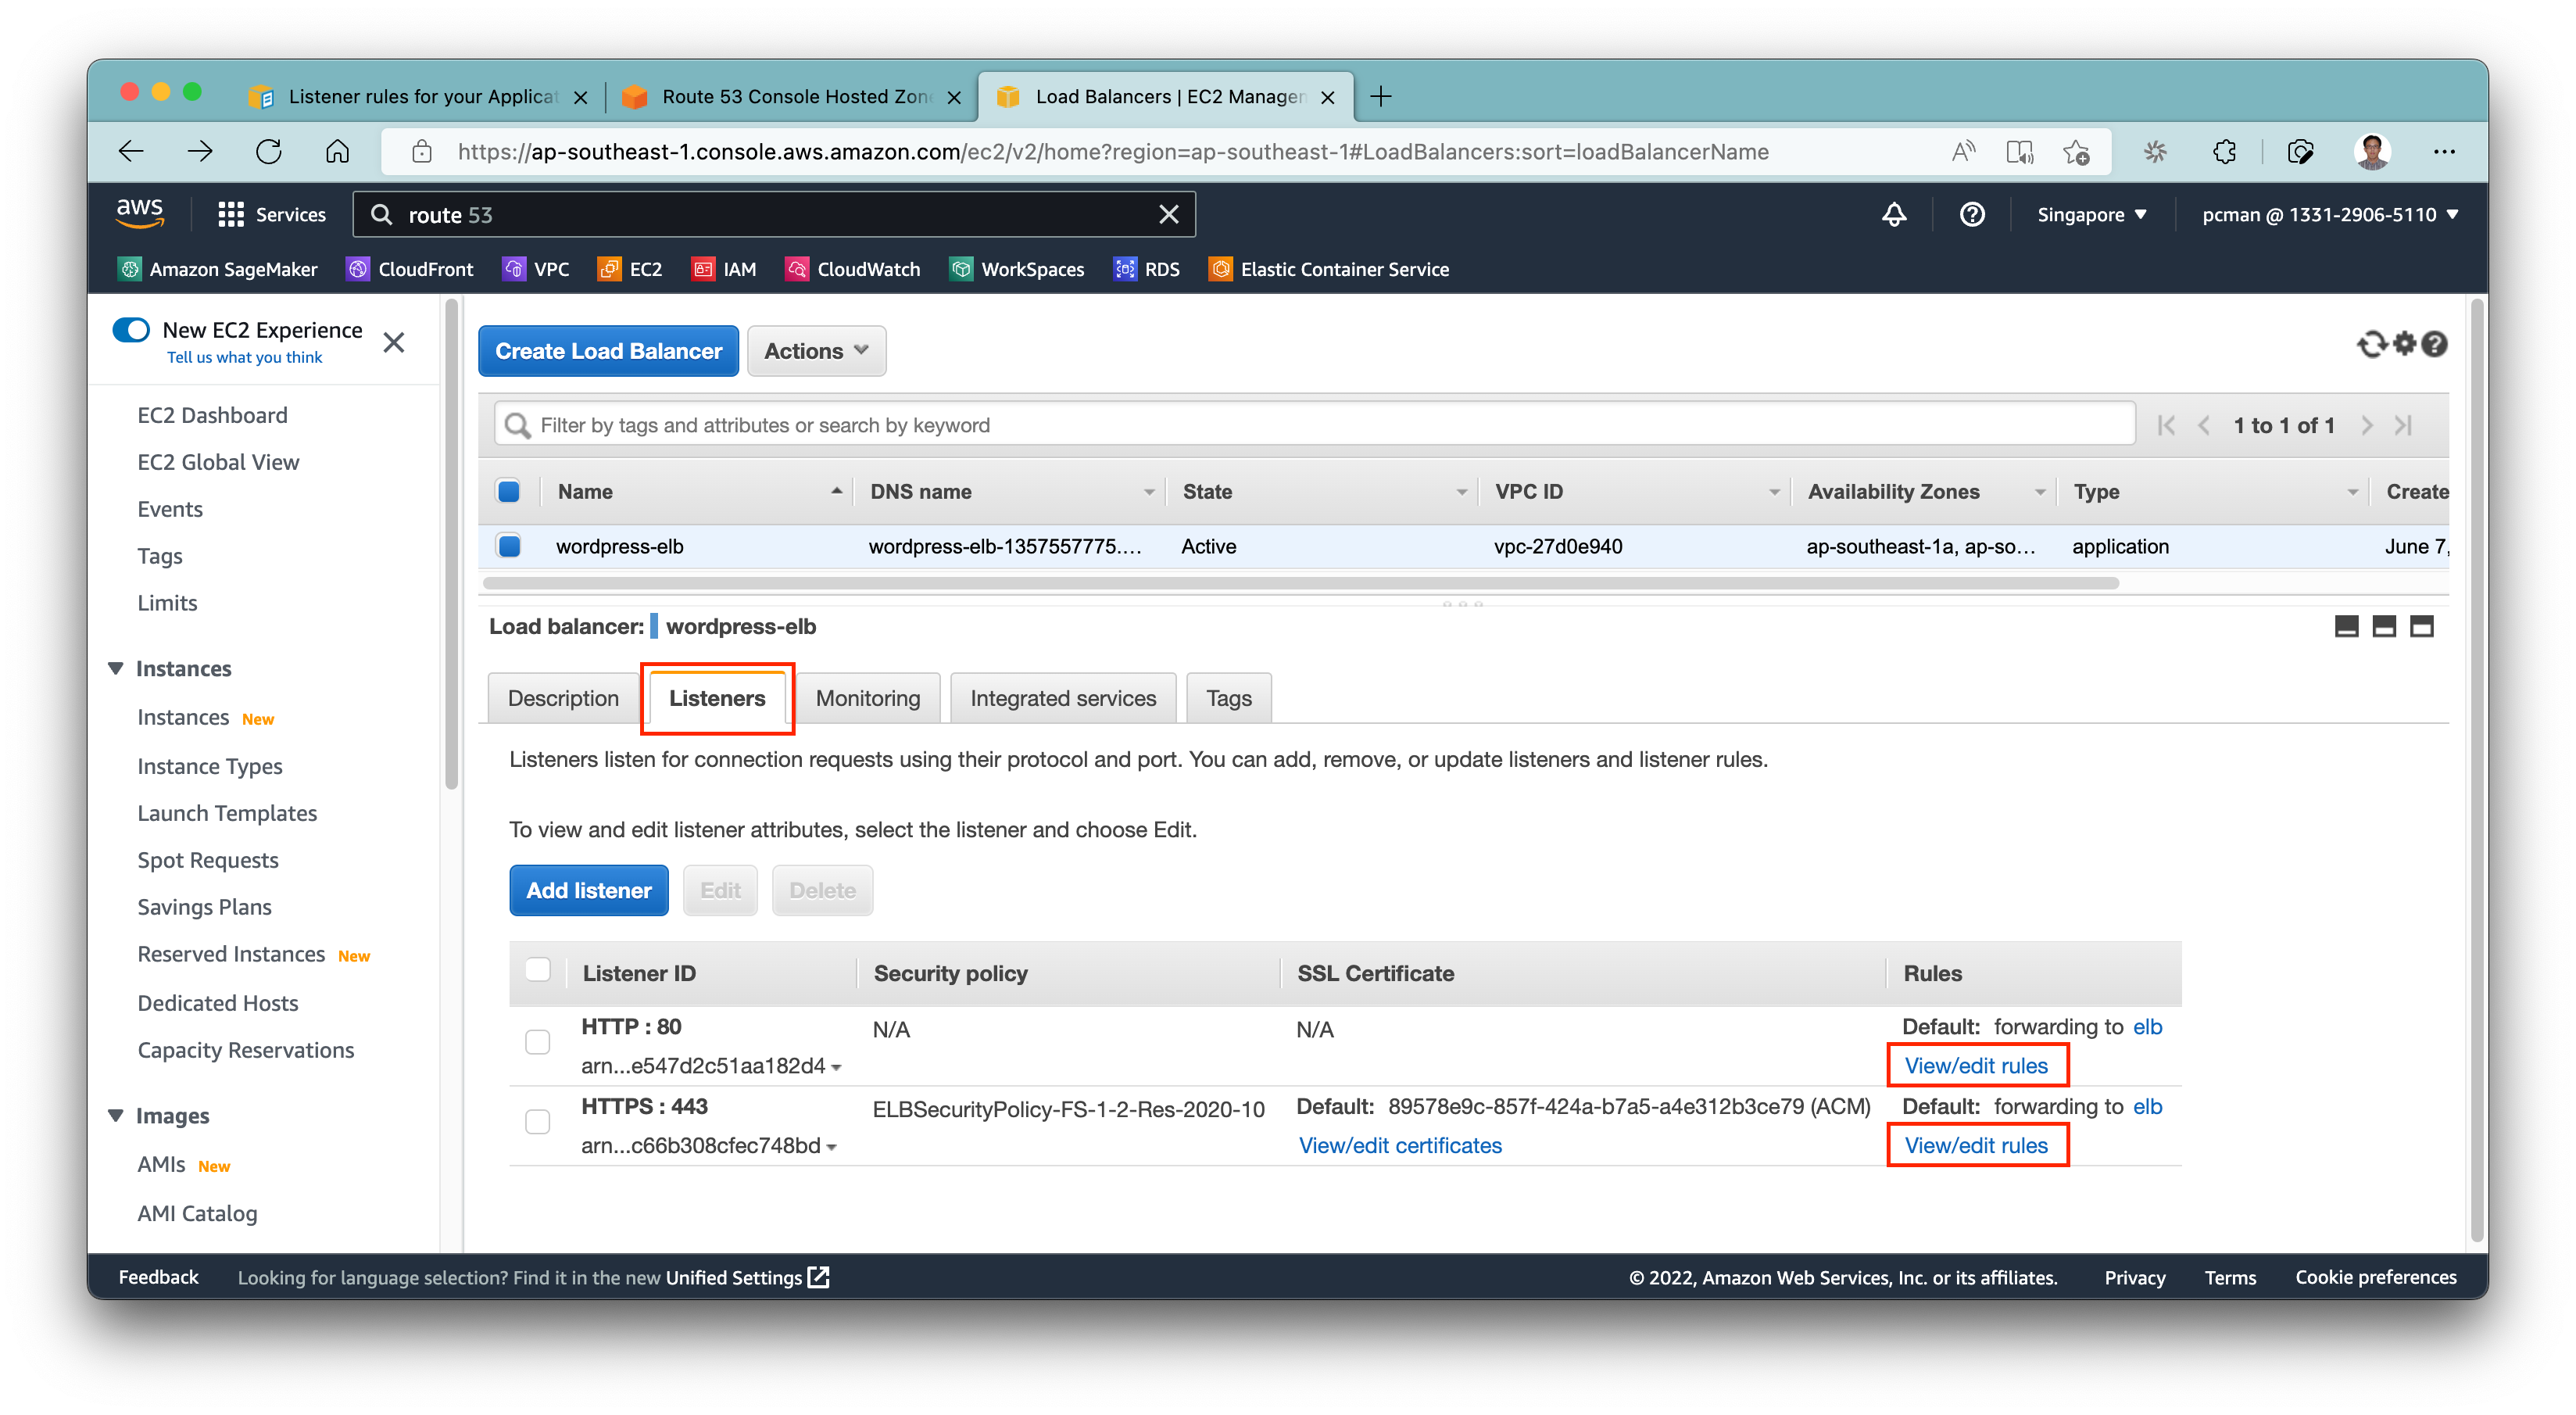
Task: Expand the HTTPS listener ARN dropdown arrow
Action: coord(831,1148)
